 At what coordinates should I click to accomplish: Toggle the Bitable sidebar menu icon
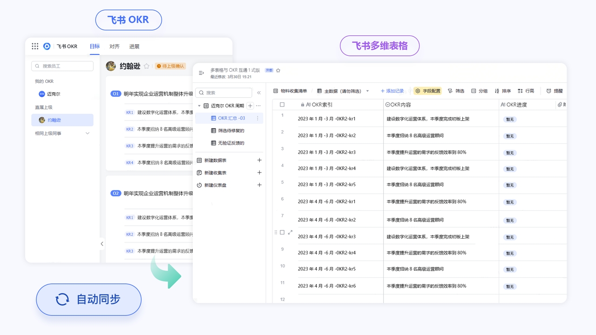click(201, 73)
